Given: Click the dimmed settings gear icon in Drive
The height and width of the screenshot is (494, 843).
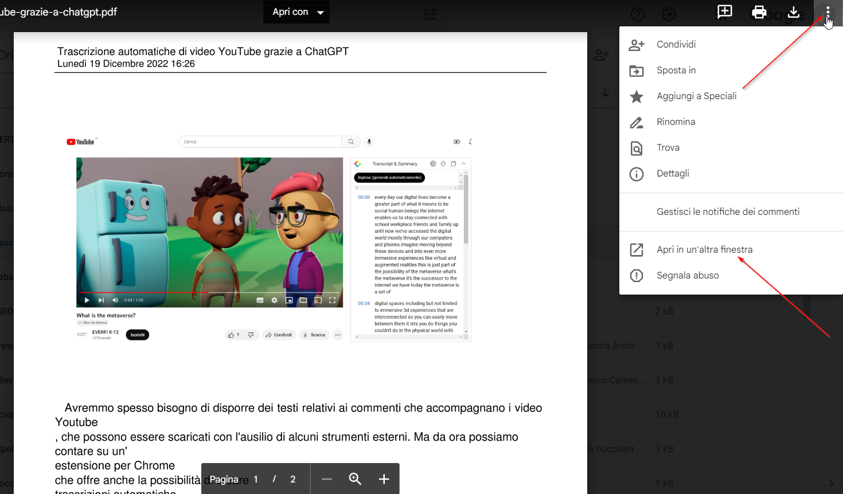Looking at the screenshot, I should coord(669,14).
